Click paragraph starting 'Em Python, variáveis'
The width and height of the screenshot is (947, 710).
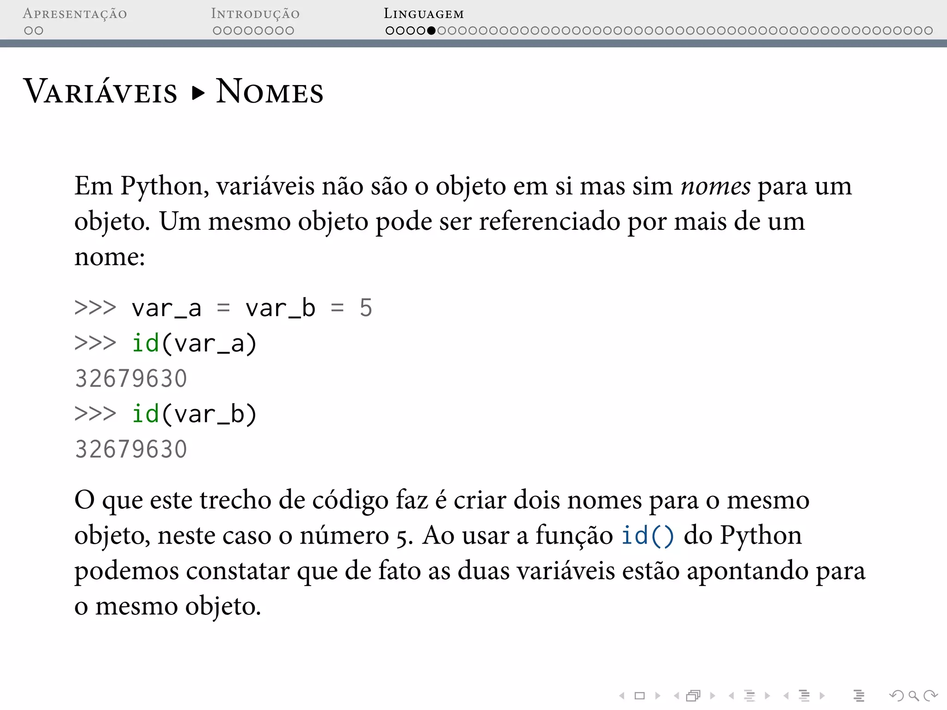tap(463, 221)
